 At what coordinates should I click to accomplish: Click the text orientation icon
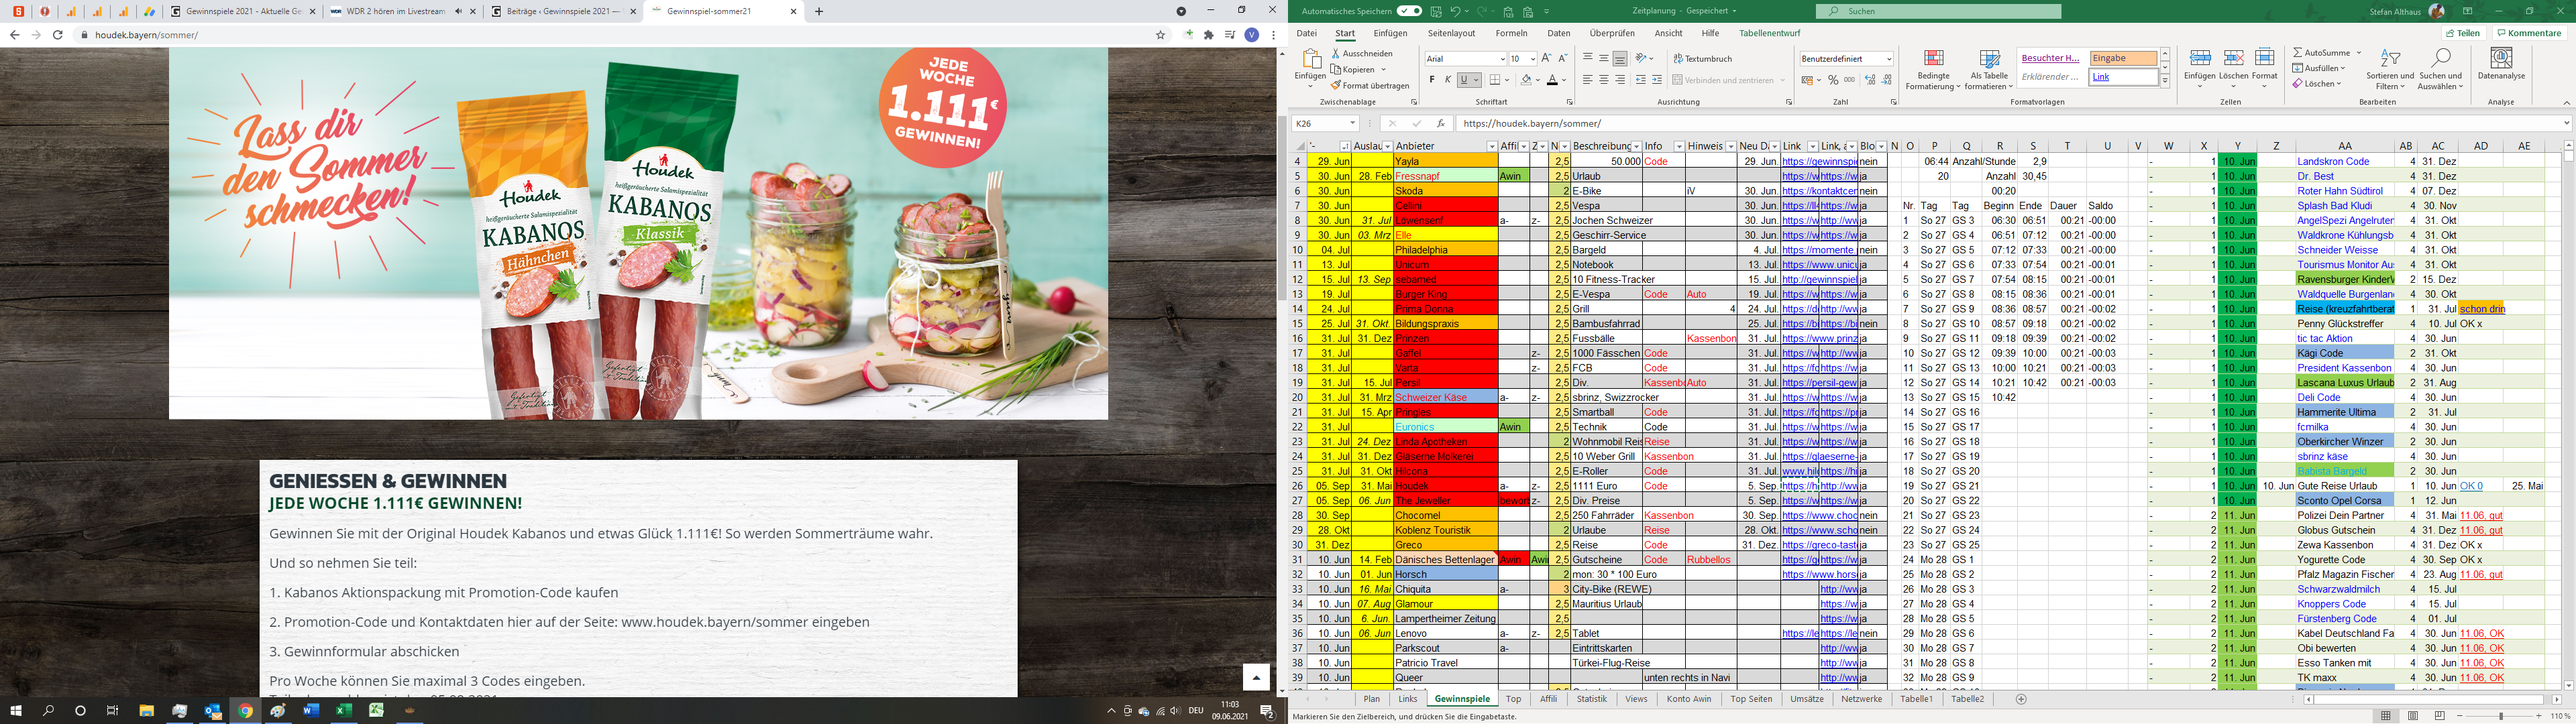1642,58
